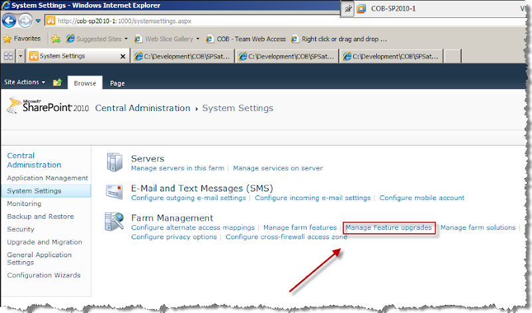Open Configuration Wizards in the sidebar
Image resolution: width=532 pixels, height=313 pixels.
[x=43, y=275]
